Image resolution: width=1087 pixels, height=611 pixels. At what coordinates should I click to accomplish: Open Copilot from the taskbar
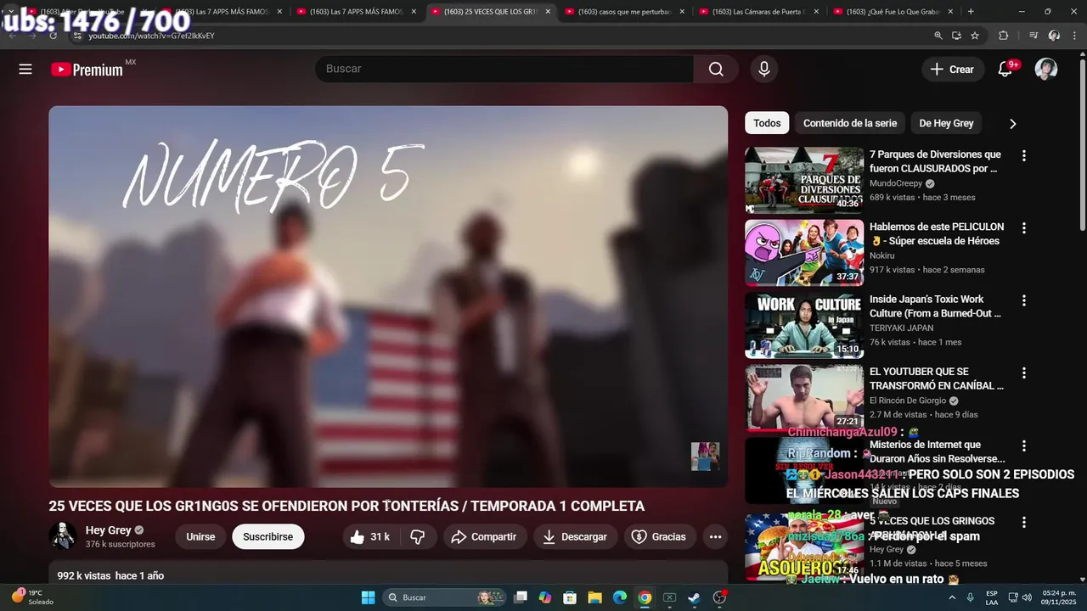[x=545, y=597]
